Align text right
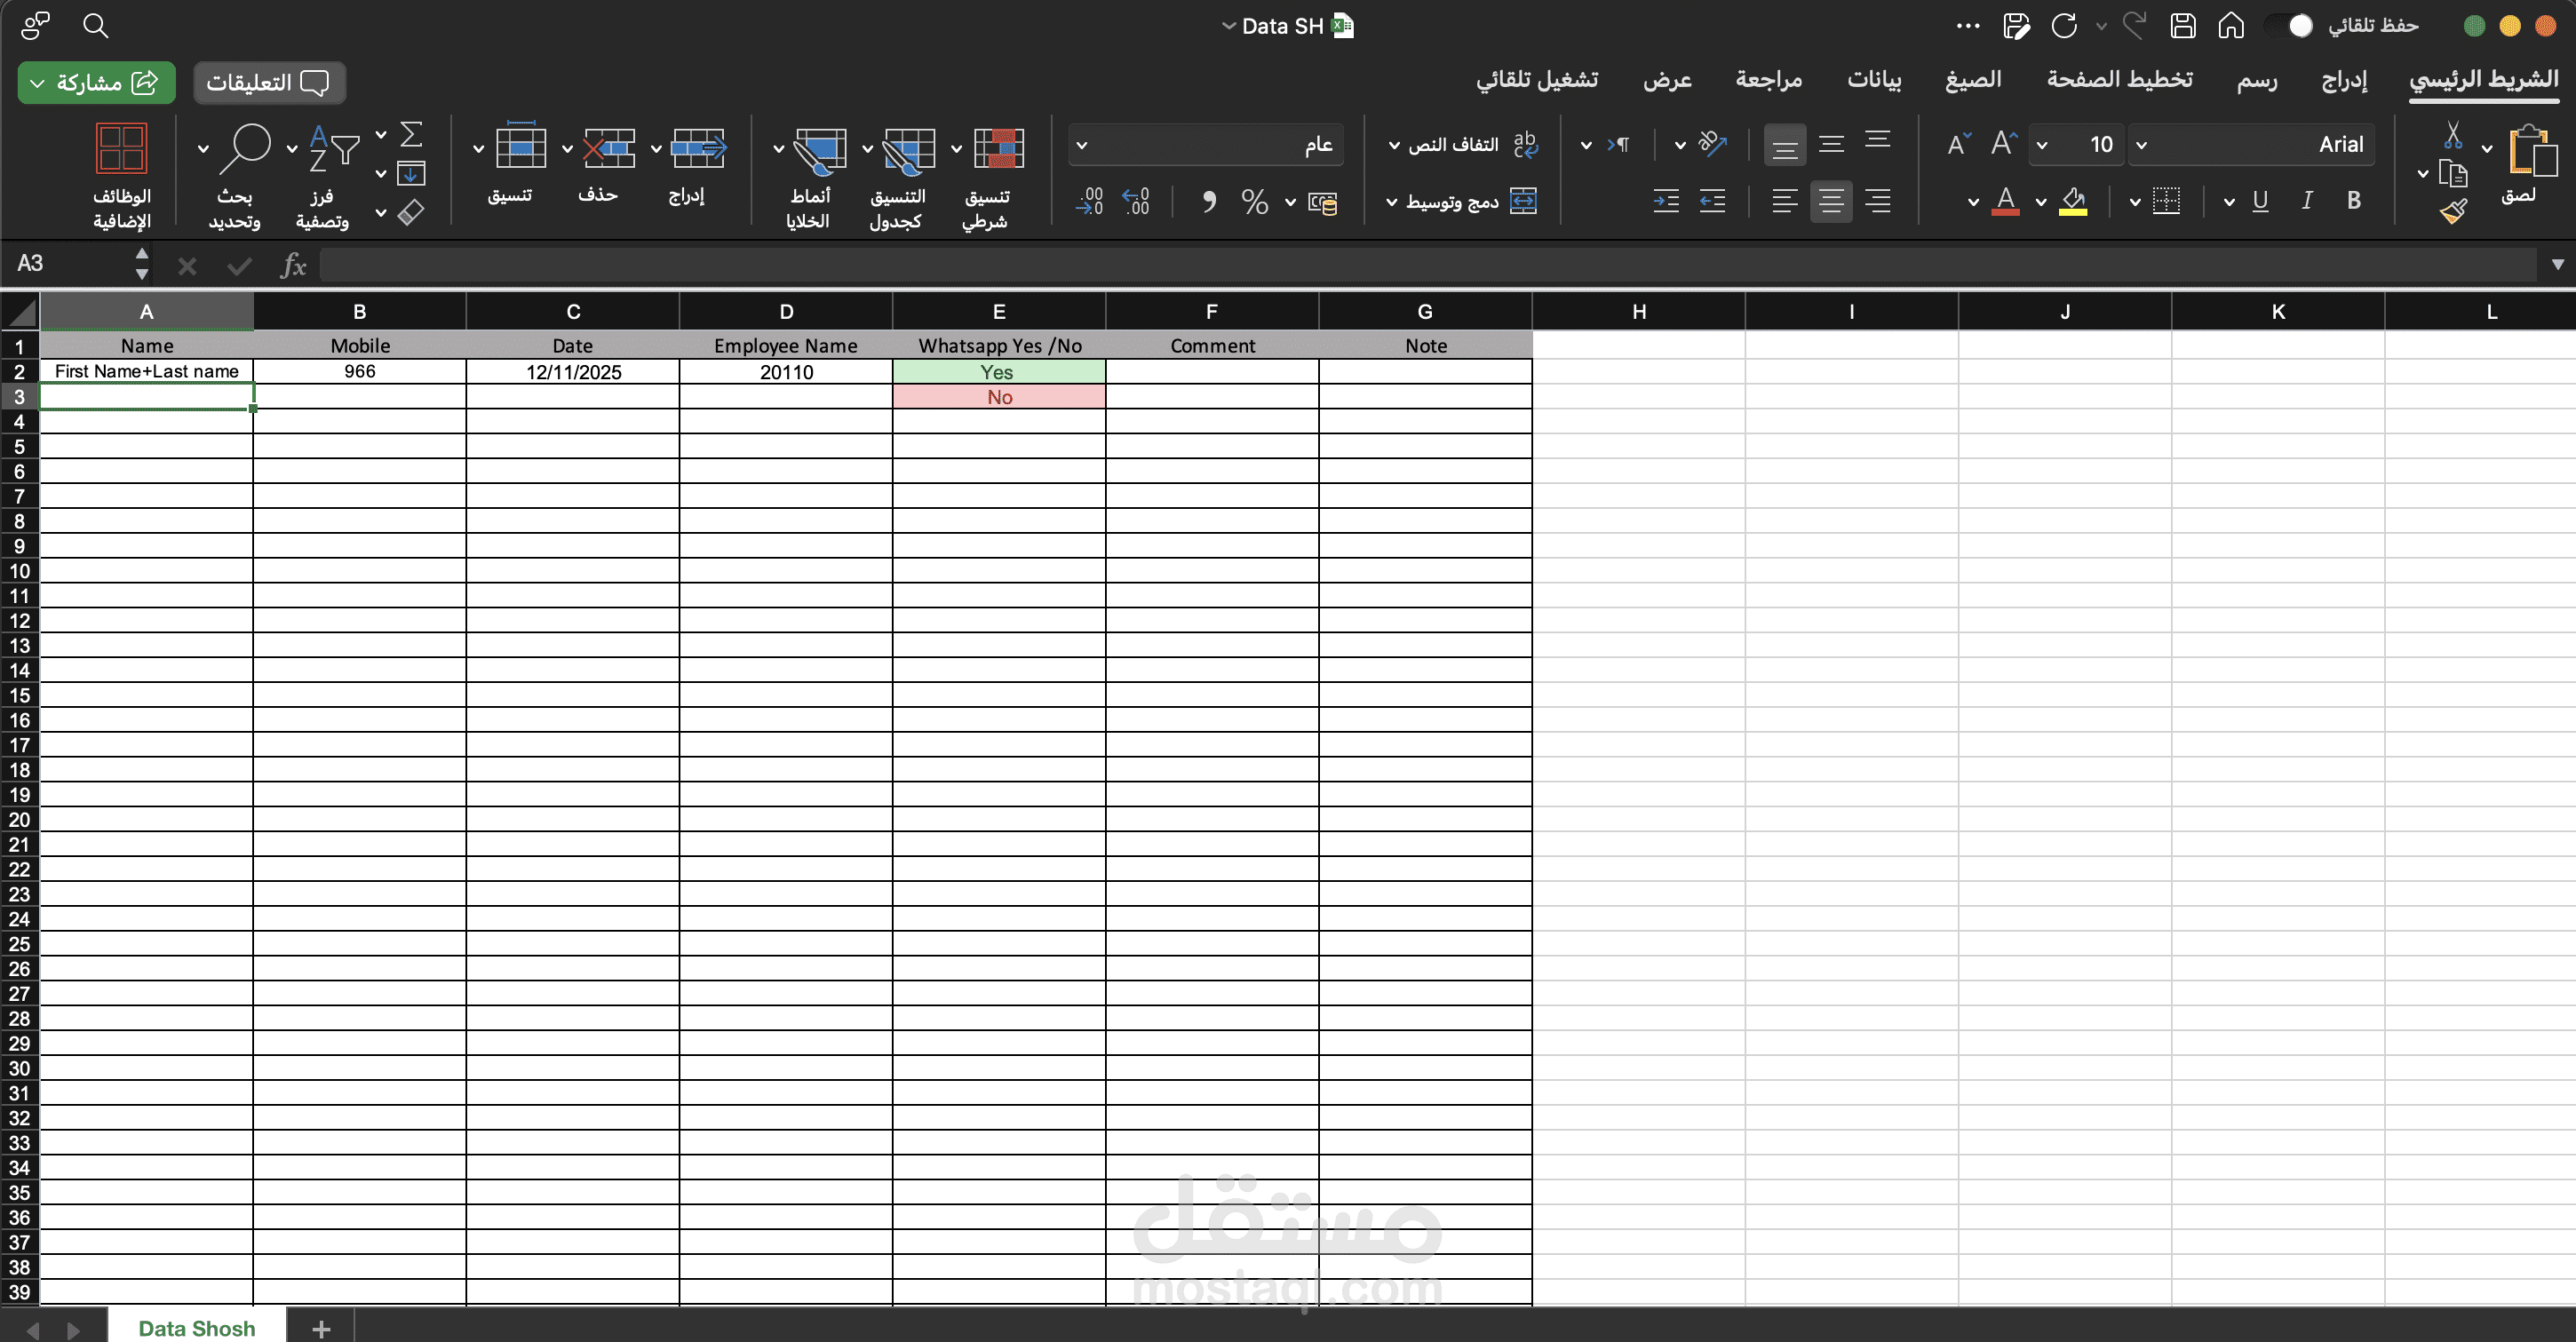The width and height of the screenshot is (2576, 1342). [1878, 201]
